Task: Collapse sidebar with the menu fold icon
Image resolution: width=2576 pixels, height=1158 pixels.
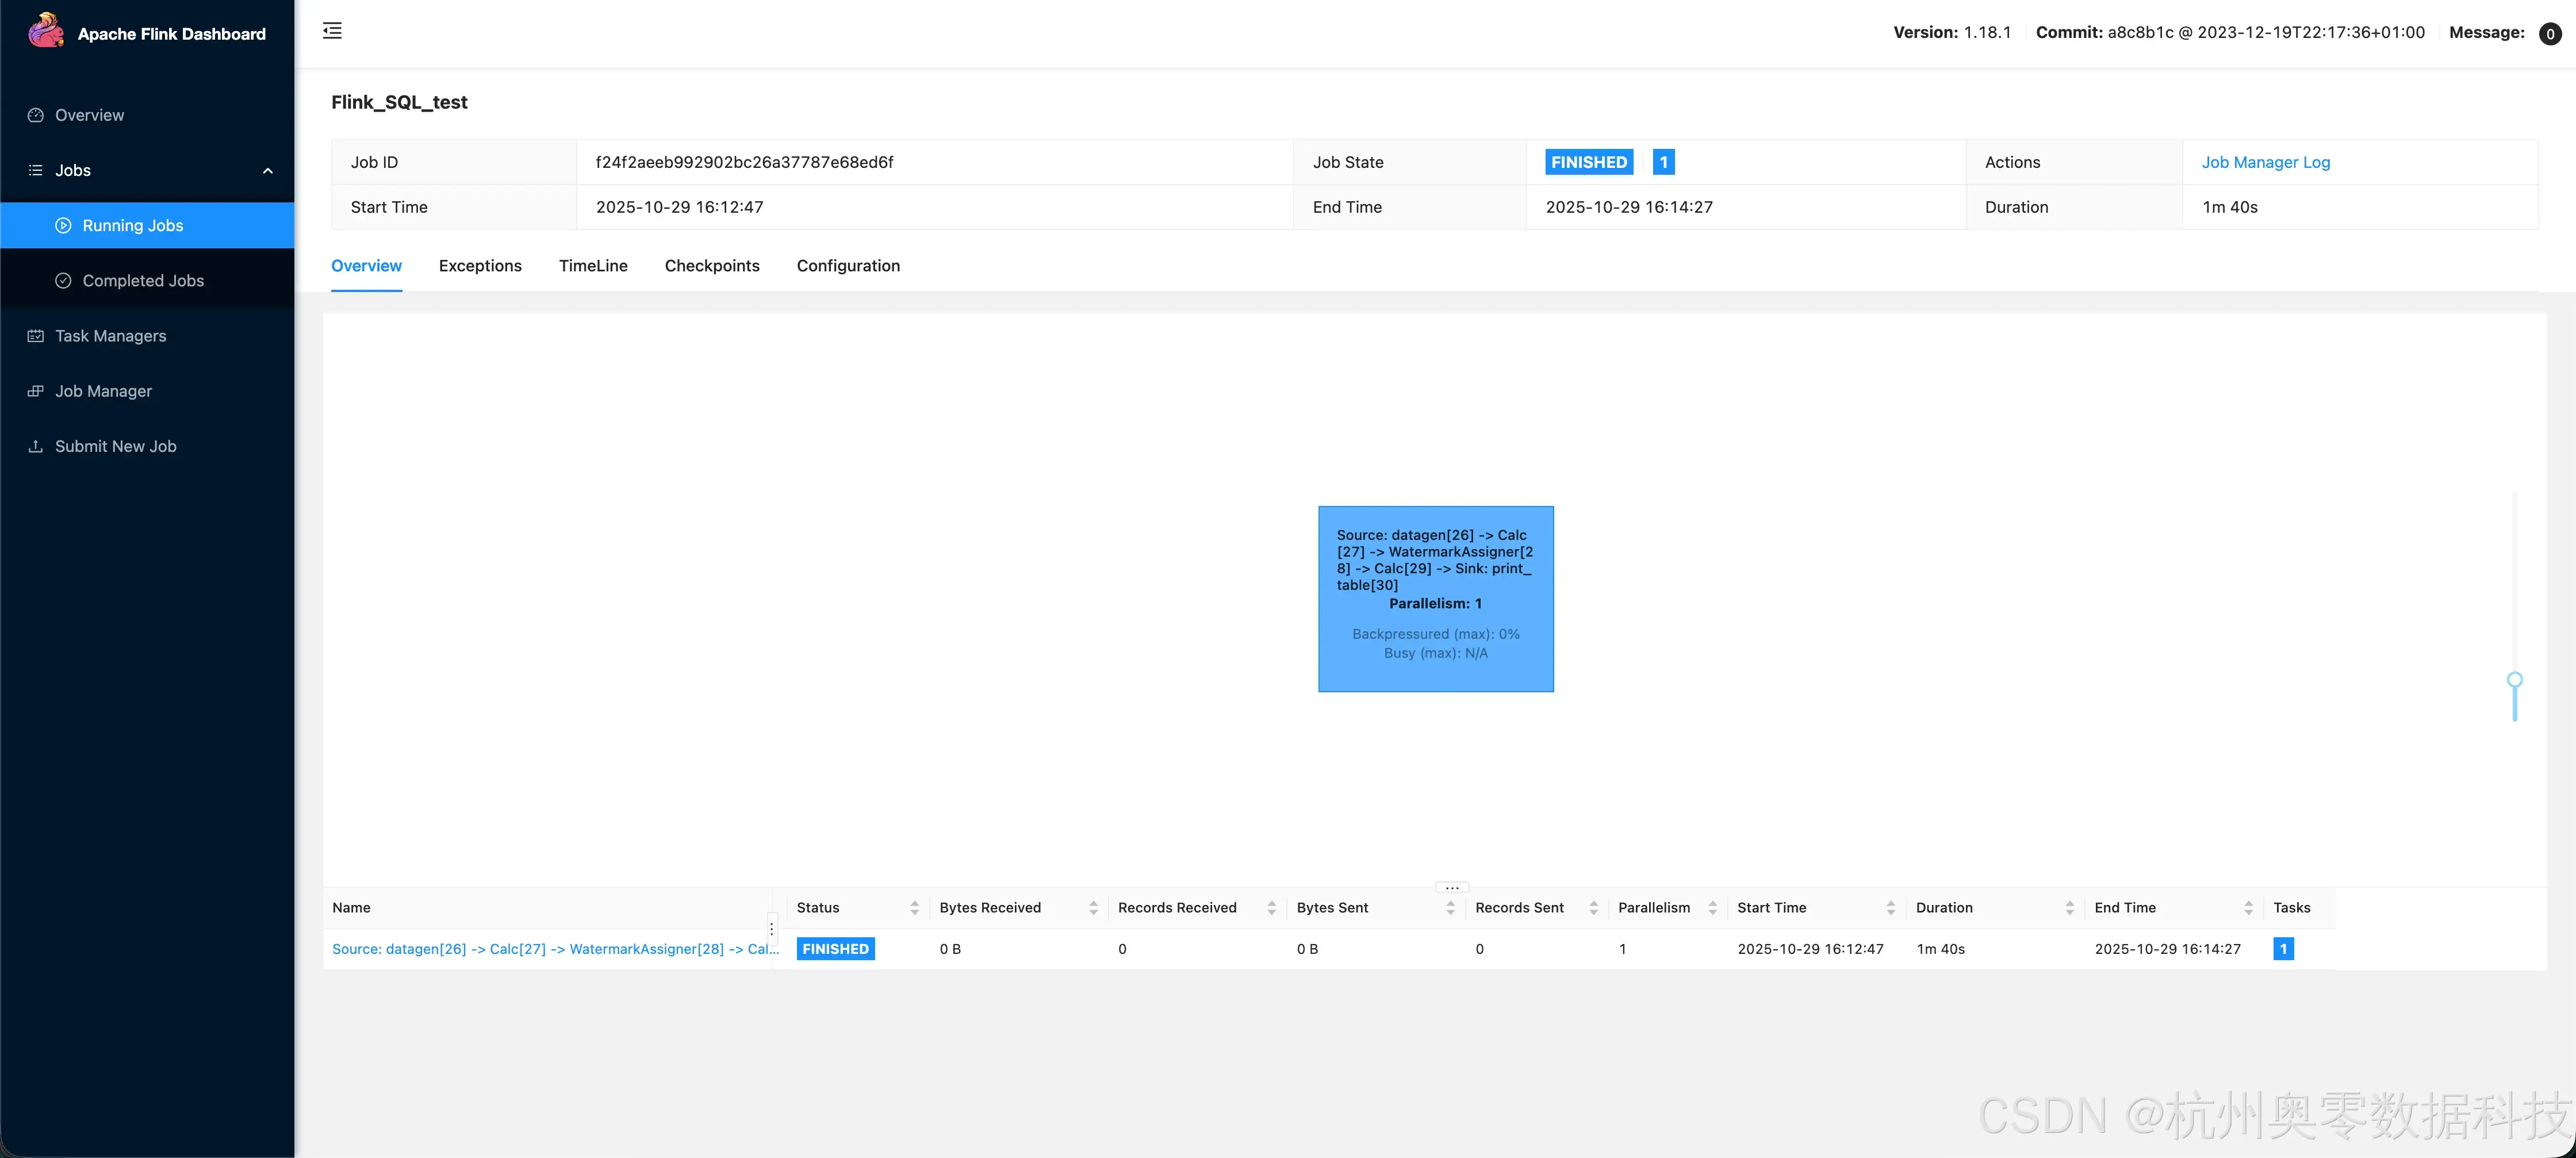Action: (332, 31)
